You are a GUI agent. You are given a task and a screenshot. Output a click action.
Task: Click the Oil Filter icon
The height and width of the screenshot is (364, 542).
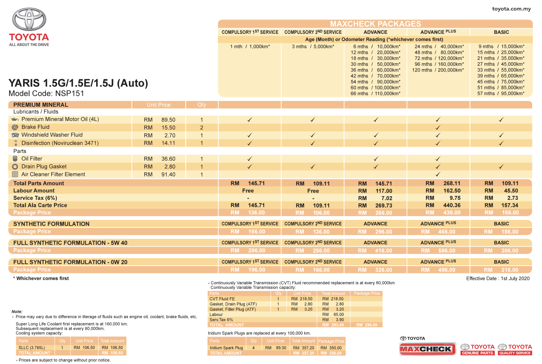[x=15, y=159]
